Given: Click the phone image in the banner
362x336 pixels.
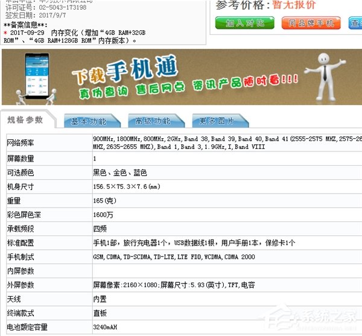Looking at the screenshot, I should (37, 76).
